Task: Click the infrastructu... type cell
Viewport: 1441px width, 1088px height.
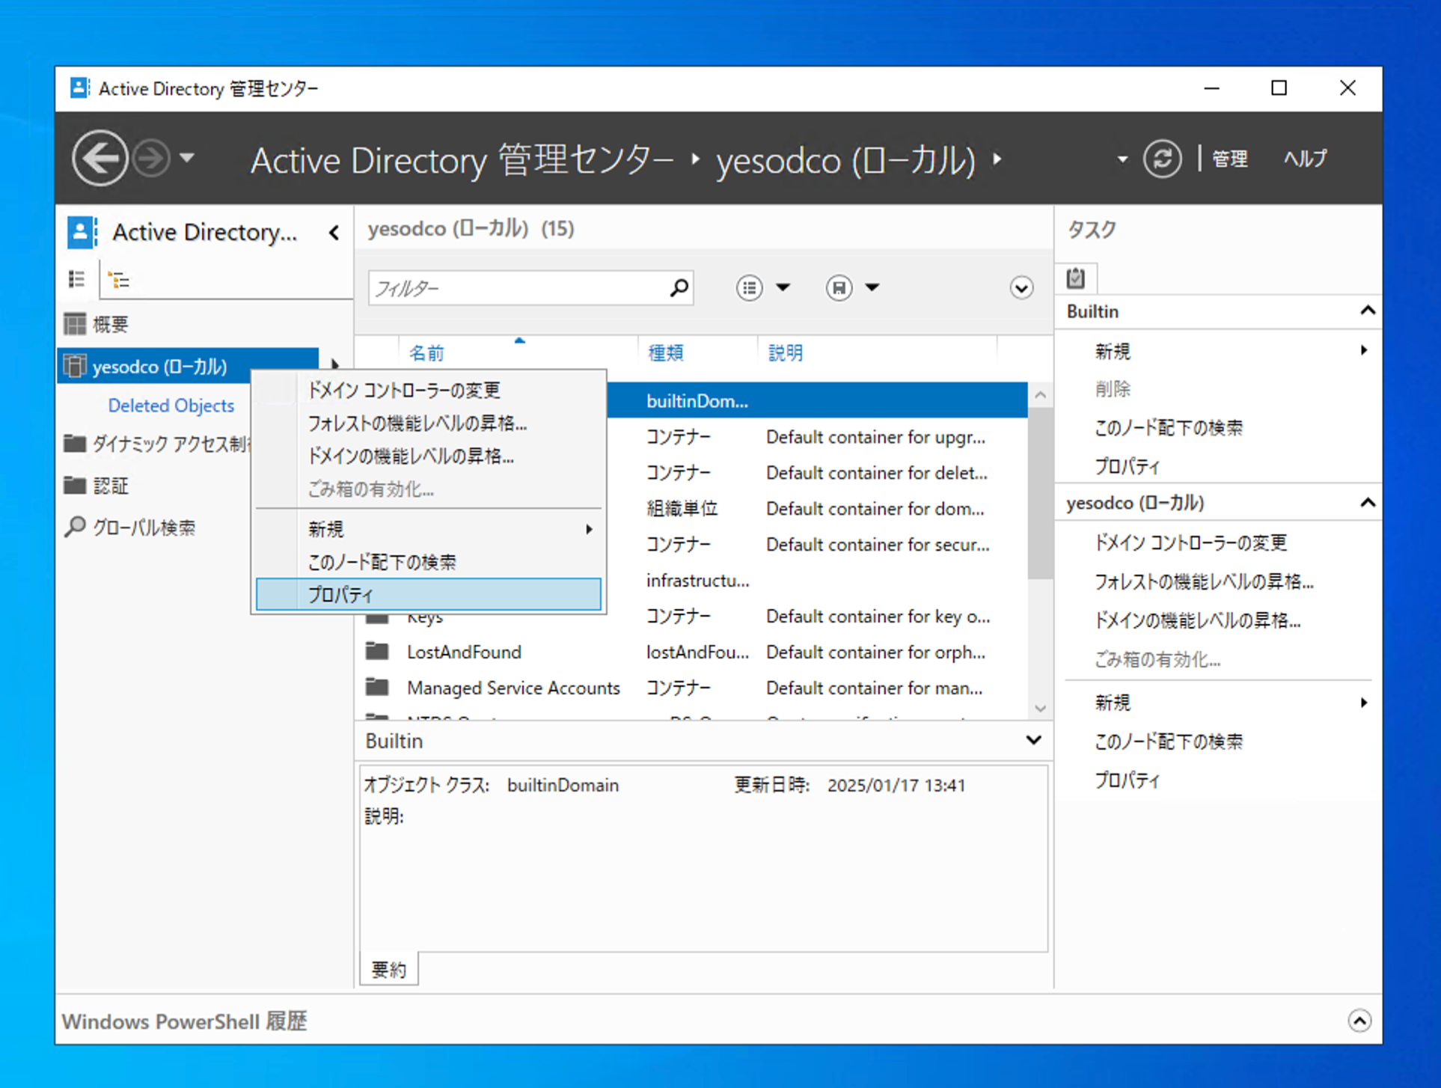Action: (x=697, y=581)
